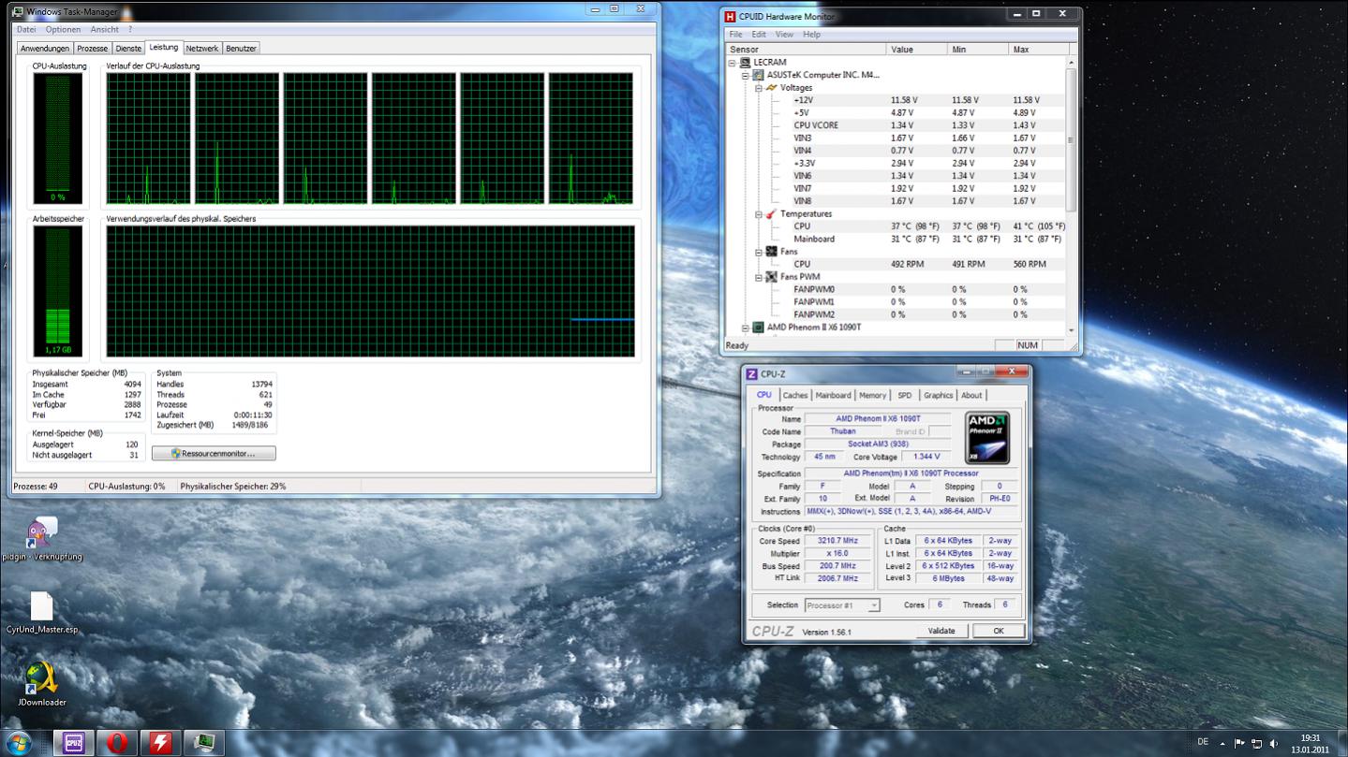Click the AMD Phenom II logo in CPU-Z

(x=987, y=438)
